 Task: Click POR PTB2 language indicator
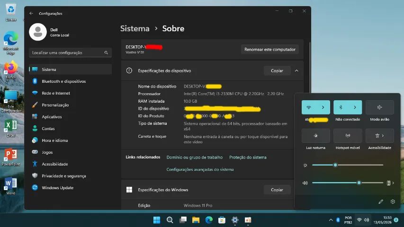[x=348, y=220]
